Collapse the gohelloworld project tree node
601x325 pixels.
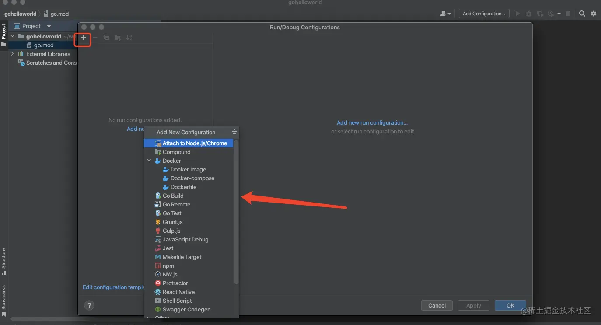13,36
